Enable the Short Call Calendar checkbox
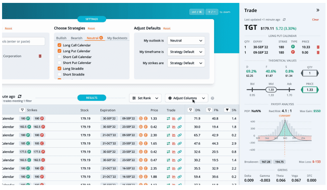Image resolution: width=327 pixels, height=190 pixels. pyautogui.click(x=60, y=57)
